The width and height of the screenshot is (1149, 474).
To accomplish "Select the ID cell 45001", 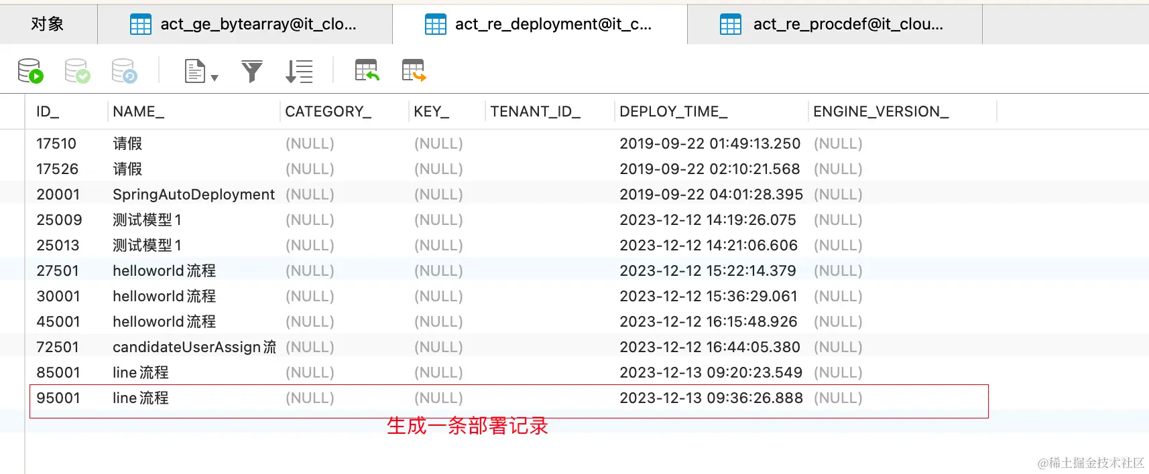I will tap(58, 322).
